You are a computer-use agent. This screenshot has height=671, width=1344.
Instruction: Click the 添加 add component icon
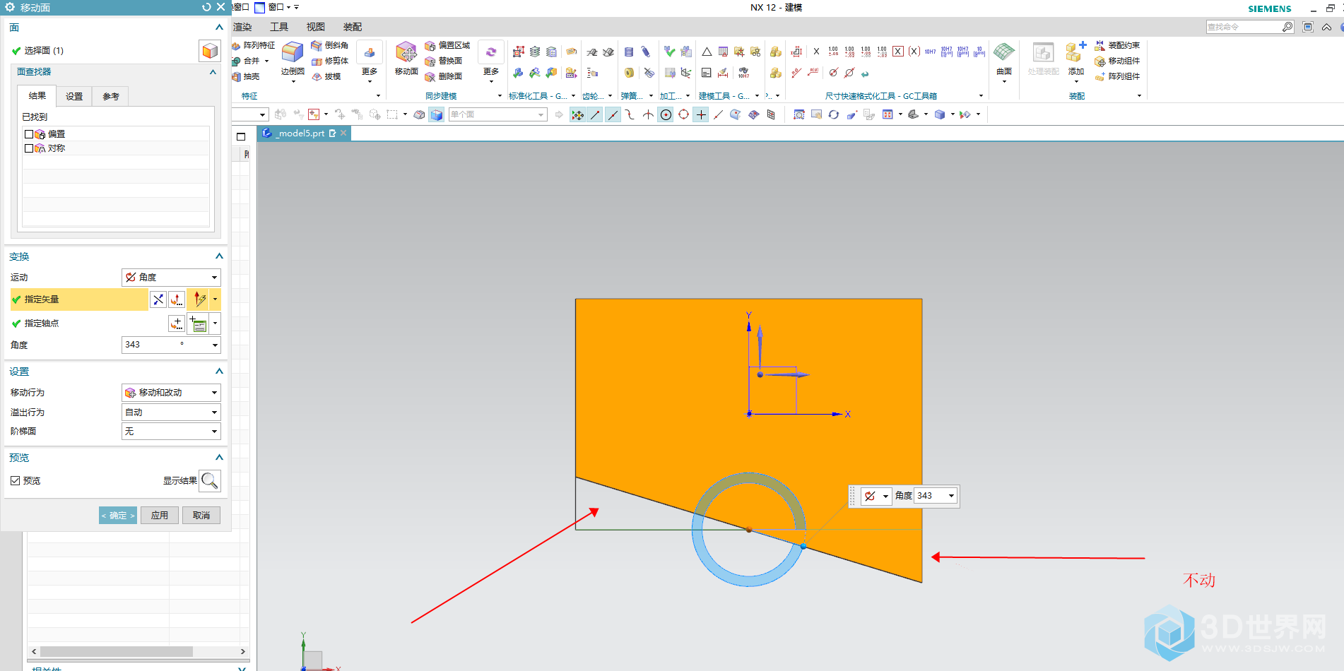[x=1076, y=52]
